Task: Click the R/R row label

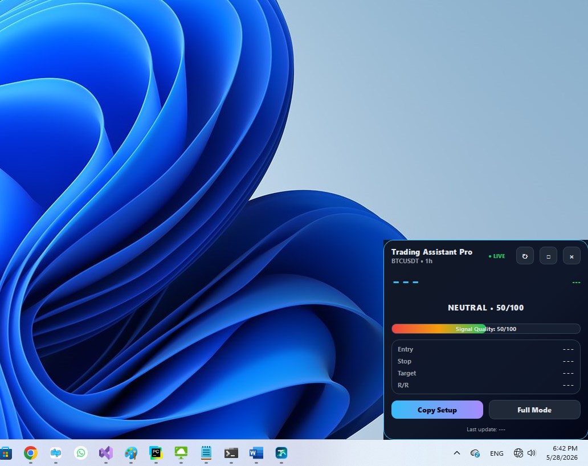Action: [403, 385]
